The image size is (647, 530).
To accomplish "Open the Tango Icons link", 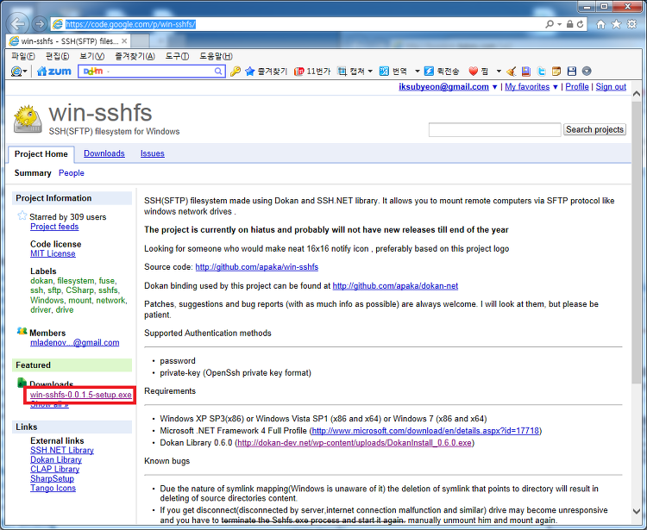I will 53,489.
